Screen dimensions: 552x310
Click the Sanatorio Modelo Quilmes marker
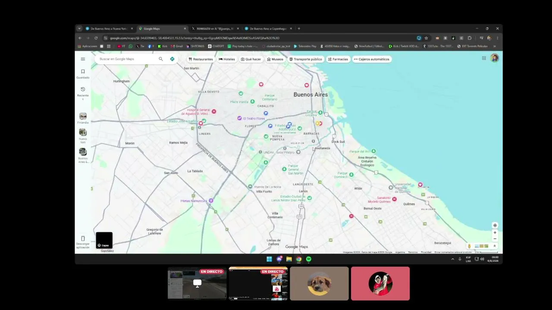pos(394,199)
